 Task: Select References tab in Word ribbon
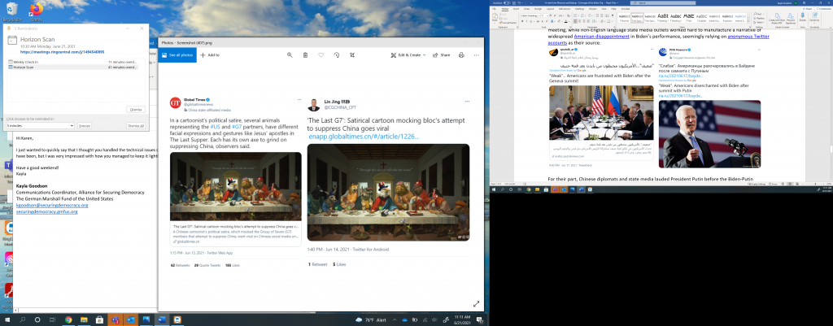point(565,9)
